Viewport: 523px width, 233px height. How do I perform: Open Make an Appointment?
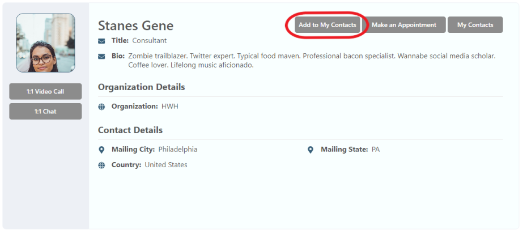click(x=404, y=25)
